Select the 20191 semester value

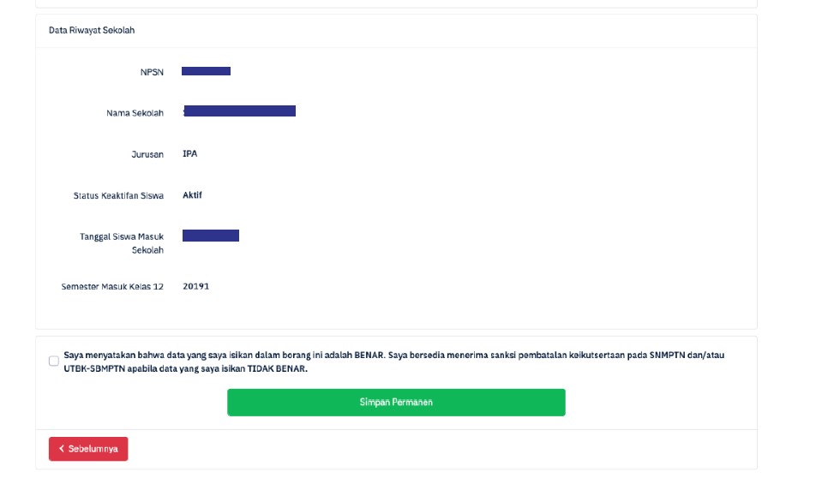coord(195,286)
